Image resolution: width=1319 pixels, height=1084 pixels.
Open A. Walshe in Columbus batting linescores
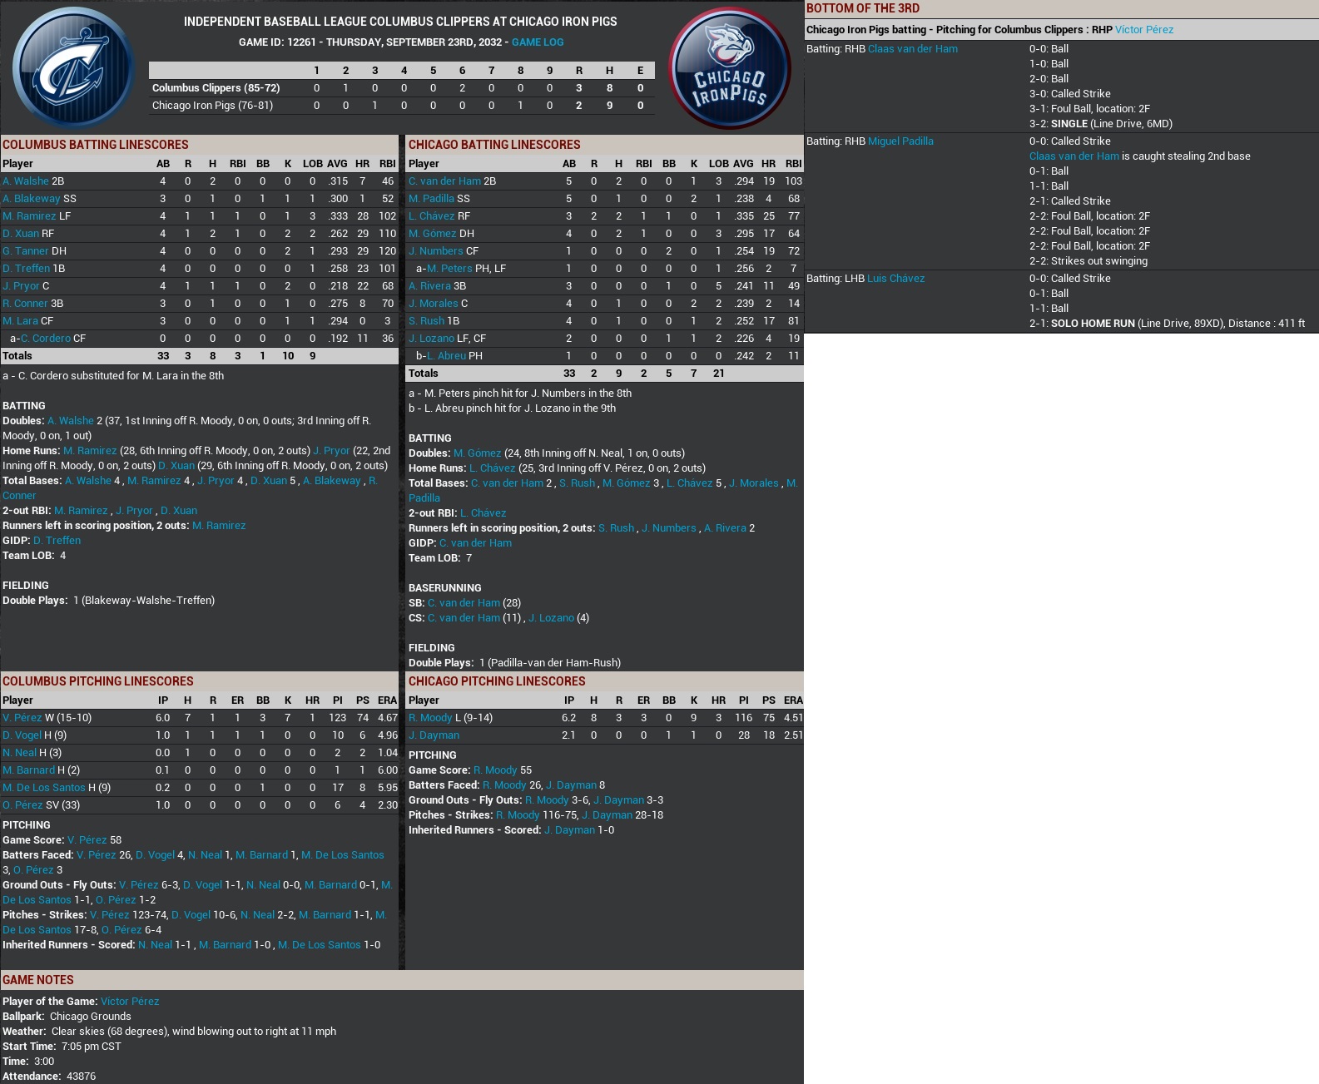tap(26, 181)
